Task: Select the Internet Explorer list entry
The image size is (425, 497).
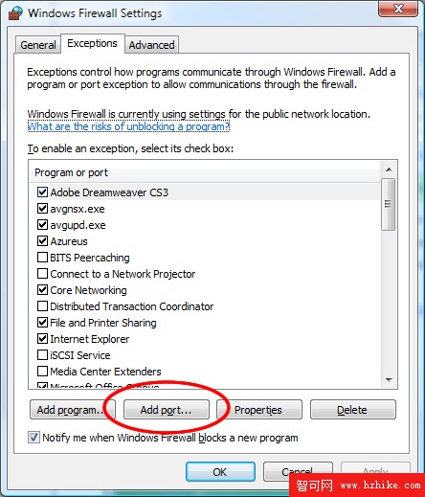Action: point(90,339)
